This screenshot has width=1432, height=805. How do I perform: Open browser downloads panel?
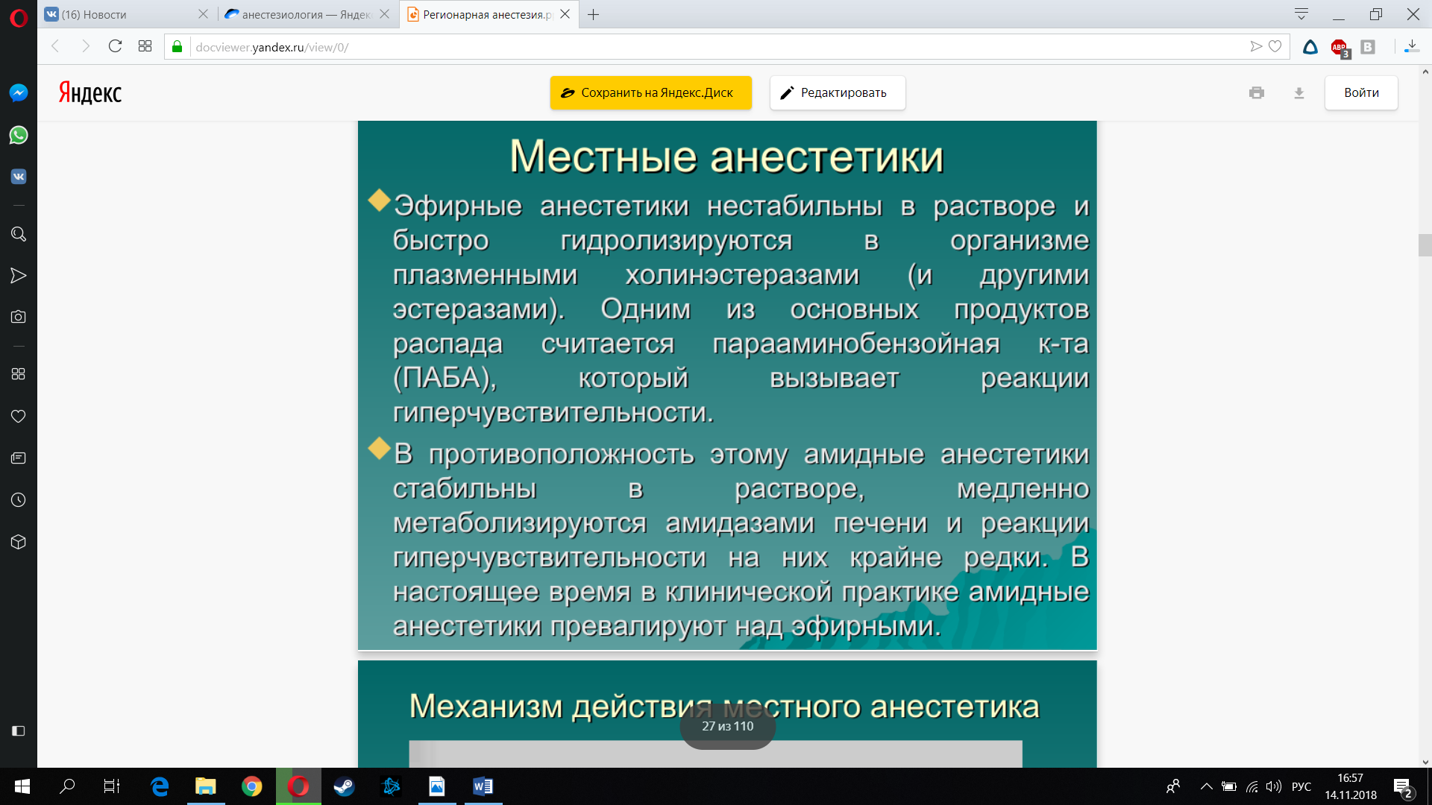1411,46
